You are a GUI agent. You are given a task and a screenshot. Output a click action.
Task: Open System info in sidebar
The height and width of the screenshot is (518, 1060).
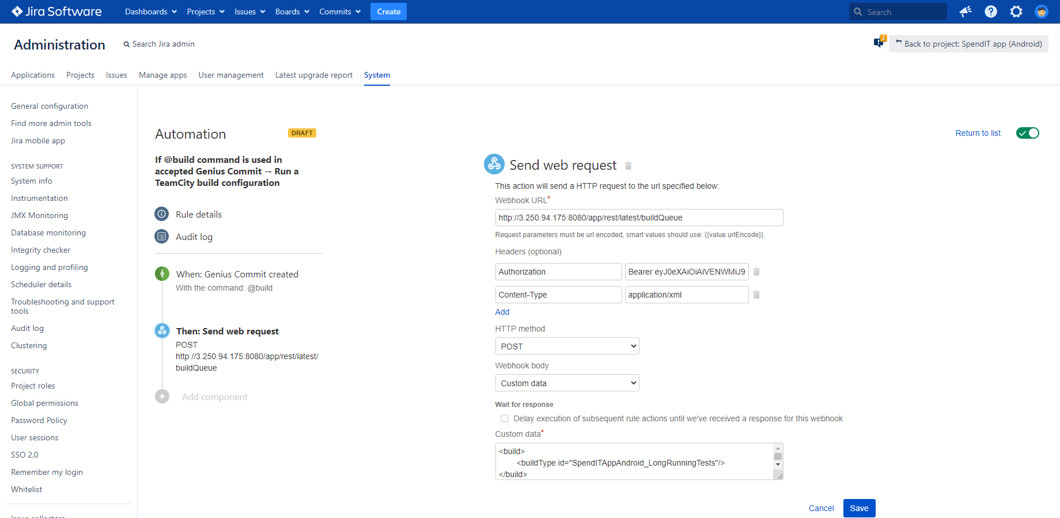32,181
